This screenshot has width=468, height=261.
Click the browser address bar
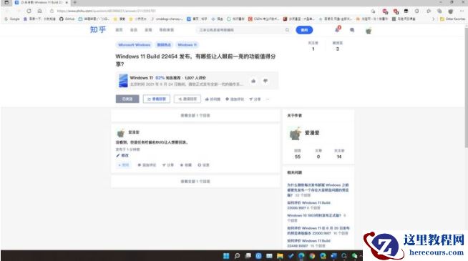point(209,11)
